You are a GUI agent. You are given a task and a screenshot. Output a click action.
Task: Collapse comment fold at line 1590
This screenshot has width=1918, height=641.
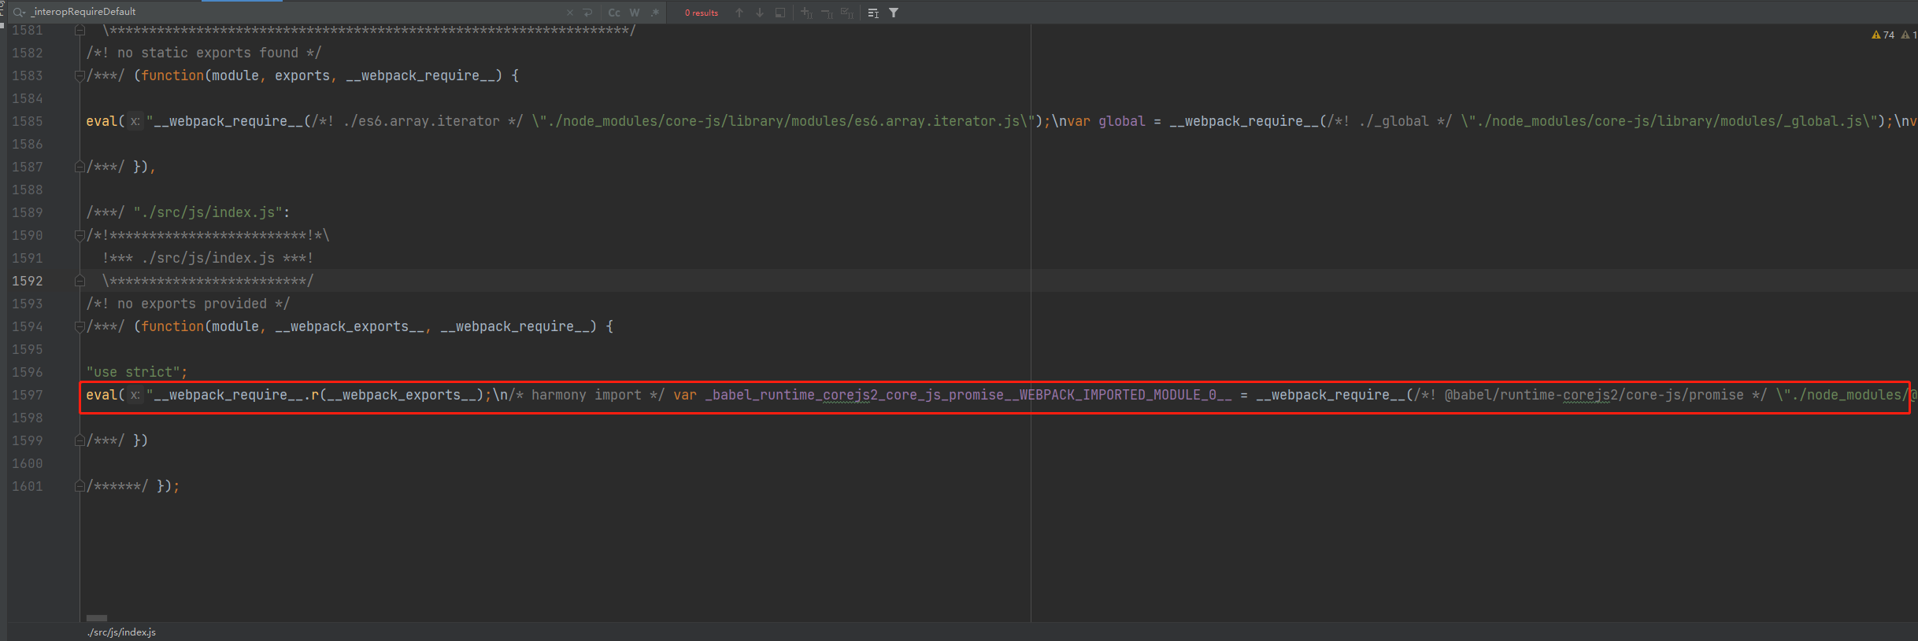point(80,235)
